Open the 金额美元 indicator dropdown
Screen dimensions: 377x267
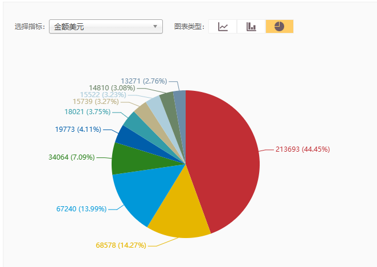pyautogui.click(x=106, y=27)
